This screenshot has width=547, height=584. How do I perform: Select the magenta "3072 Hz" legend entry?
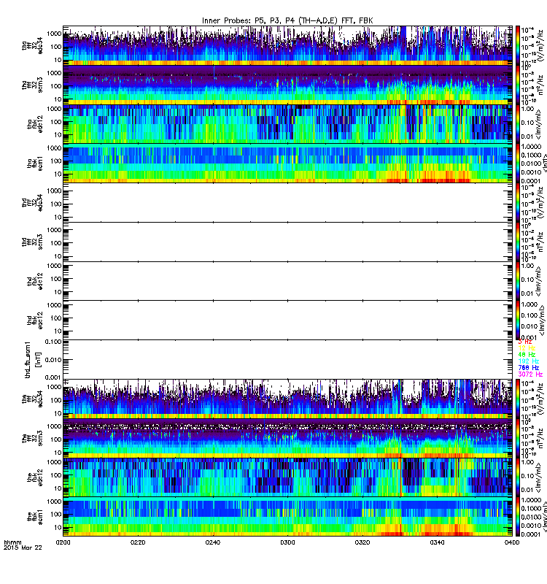click(x=530, y=374)
